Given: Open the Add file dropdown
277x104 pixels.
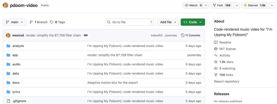Looking at the screenshot, I should (x=168, y=22).
